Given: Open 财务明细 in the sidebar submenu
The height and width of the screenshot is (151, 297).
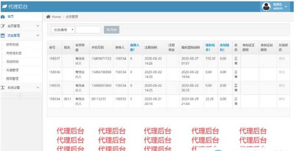Looking at the screenshot, I should [x=12, y=44].
